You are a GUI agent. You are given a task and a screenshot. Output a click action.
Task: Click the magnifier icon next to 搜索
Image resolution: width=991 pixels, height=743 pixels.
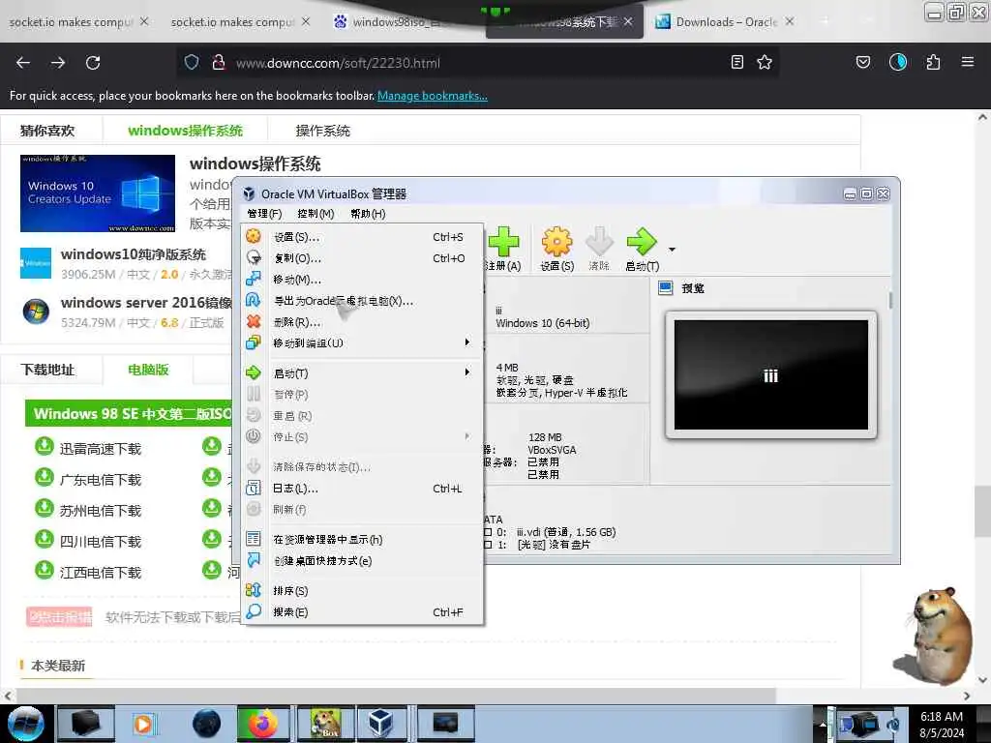(254, 611)
